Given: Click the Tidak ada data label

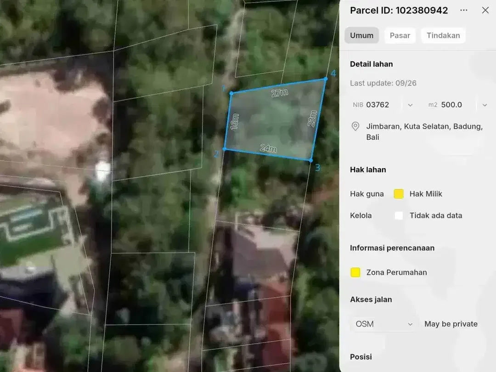Looking at the screenshot, I should click(436, 216).
